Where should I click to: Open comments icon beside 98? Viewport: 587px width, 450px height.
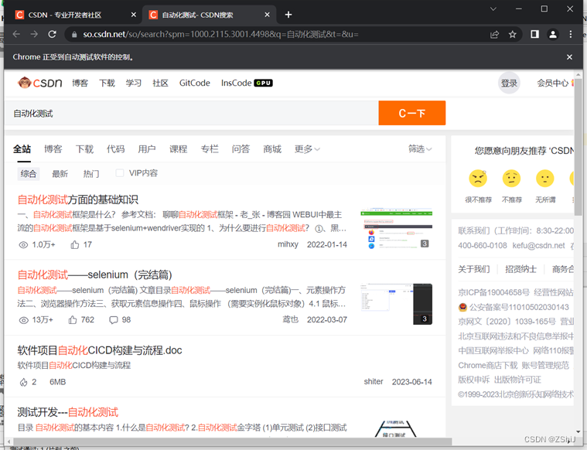tap(114, 320)
